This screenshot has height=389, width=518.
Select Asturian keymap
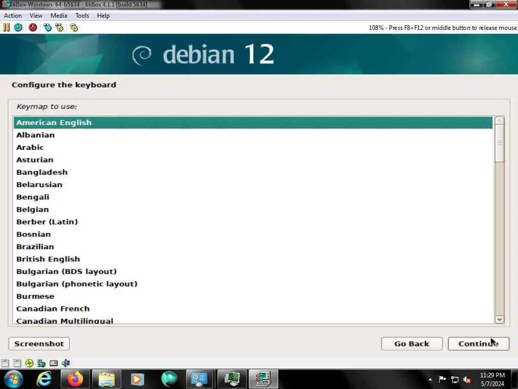[x=253, y=160]
